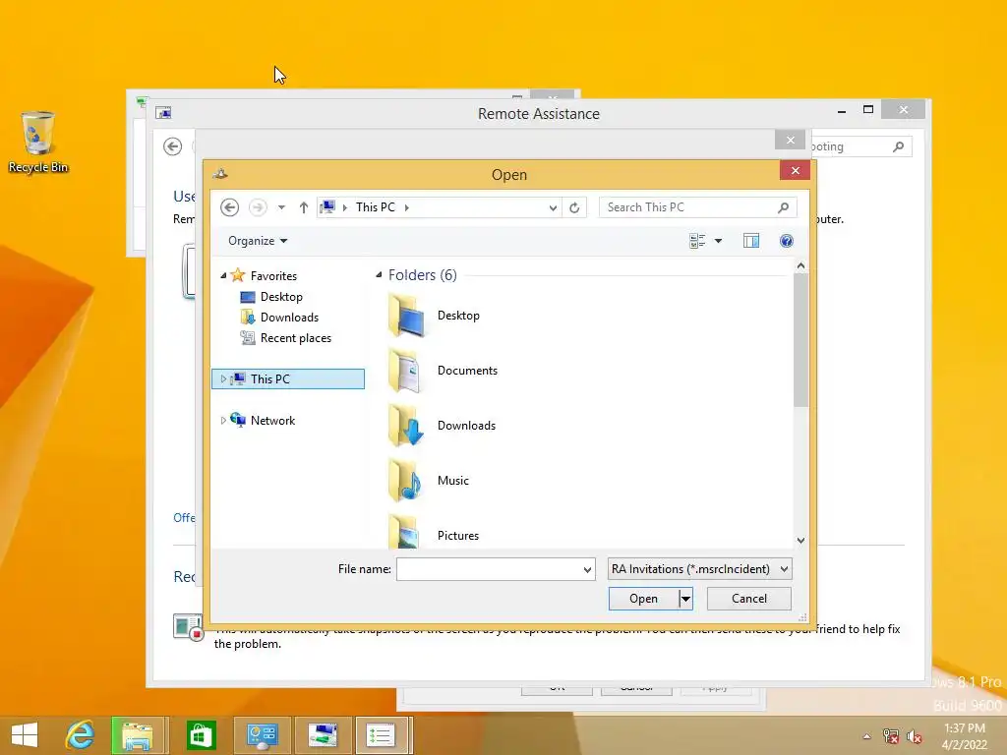The image size is (1007, 755).
Task: Select the Downloads folder icon
Action: [x=406, y=426]
